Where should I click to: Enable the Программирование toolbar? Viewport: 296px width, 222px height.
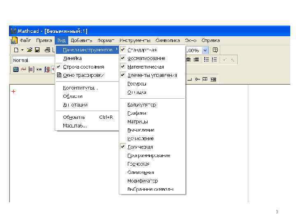(152, 155)
